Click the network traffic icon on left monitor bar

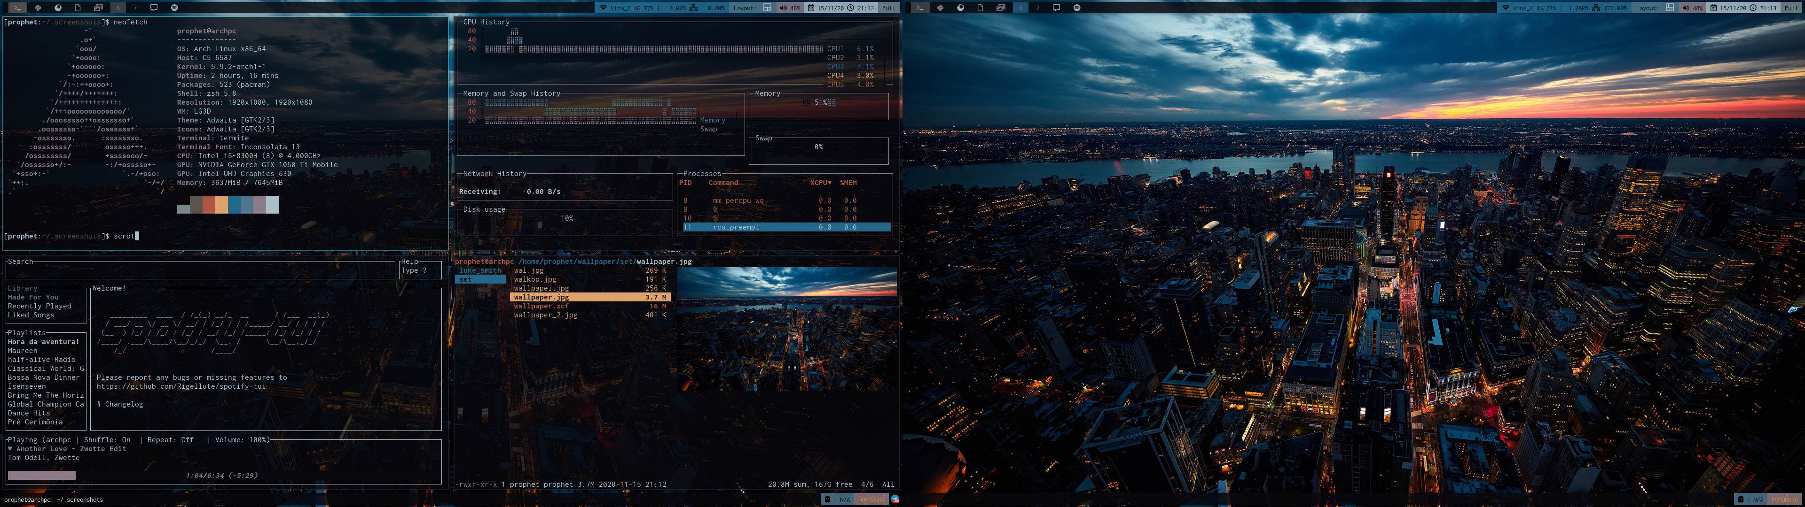click(x=694, y=8)
